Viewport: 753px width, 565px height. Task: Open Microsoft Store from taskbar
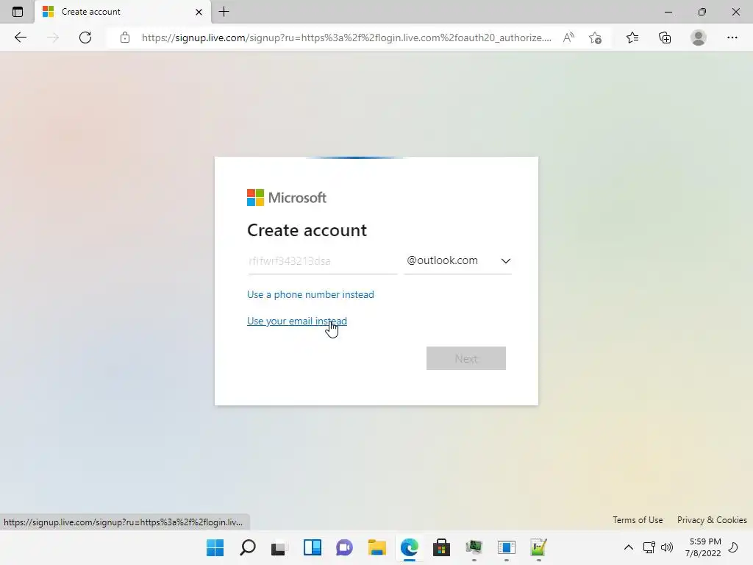(441, 547)
